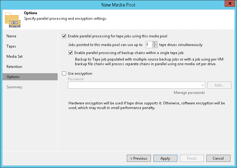Open the Manage passwords link
The image size is (237, 168).
tap(189, 93)
